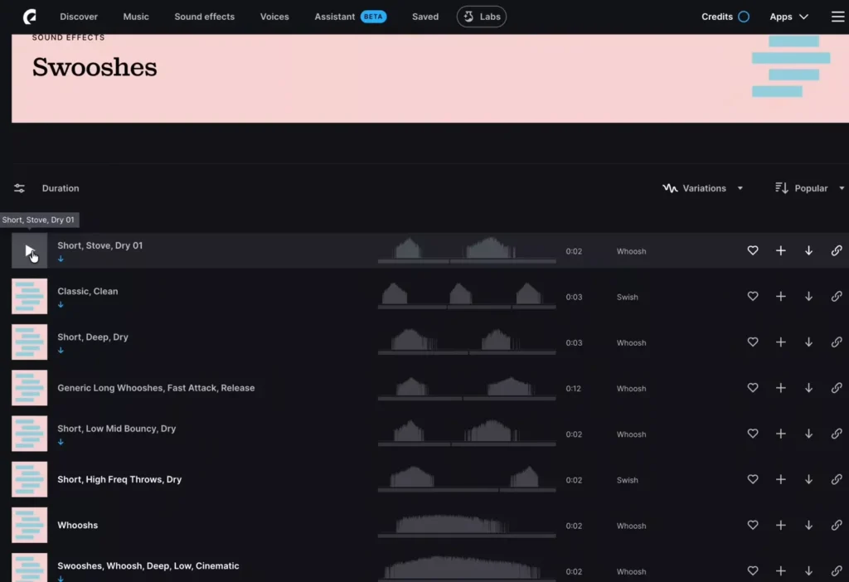
Task: Open the Voices section
Action: pos(274,17)
